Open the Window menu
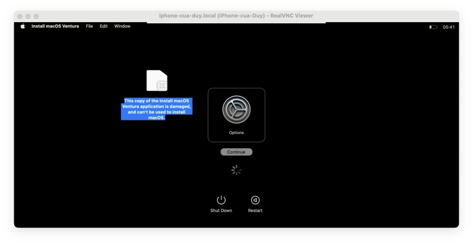Image resolution: width=473 pixels, height=245 pixels. [122, 26]
